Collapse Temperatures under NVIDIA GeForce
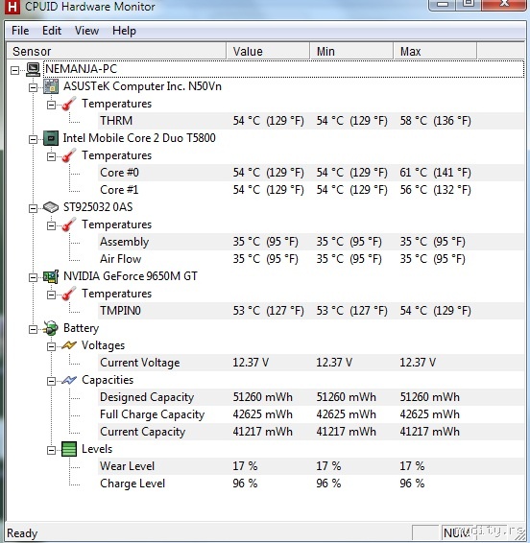Viewport: 530px width, 543px height. [51, 295]
